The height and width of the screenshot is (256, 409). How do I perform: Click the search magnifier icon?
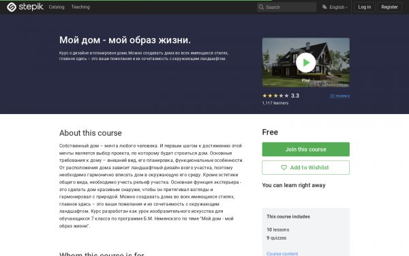pyautogui.click(x=261, y=7)
